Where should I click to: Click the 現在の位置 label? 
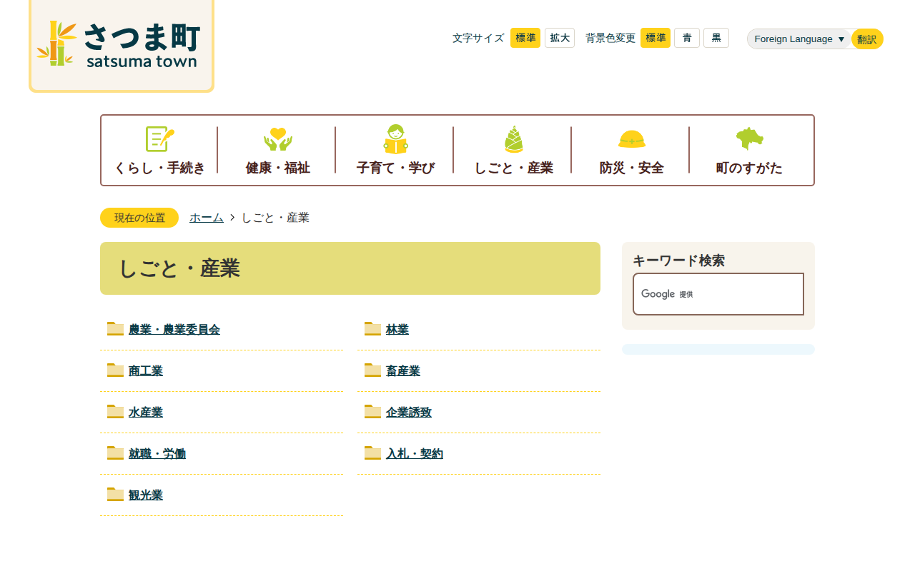pos(139,218)
